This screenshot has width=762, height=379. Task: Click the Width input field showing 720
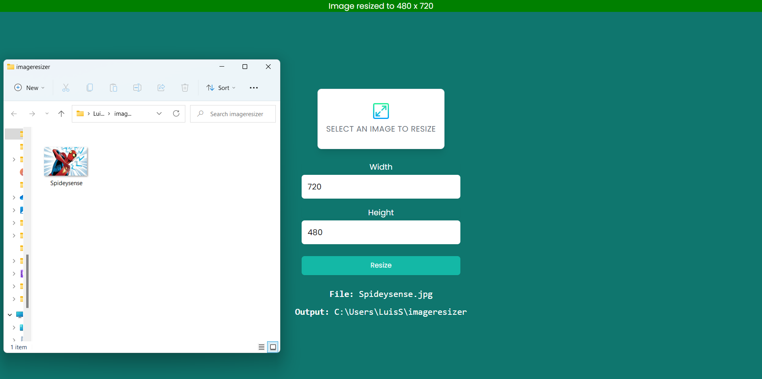coord(381,187)
